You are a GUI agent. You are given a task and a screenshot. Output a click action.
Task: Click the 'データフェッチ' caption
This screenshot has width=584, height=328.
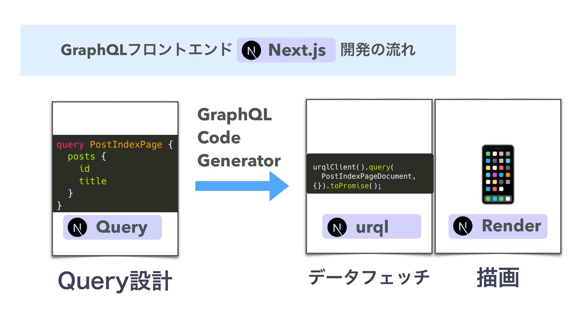click(x=369, y=277)
